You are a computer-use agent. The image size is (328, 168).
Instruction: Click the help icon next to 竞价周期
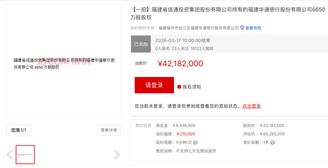coord(273,143)
